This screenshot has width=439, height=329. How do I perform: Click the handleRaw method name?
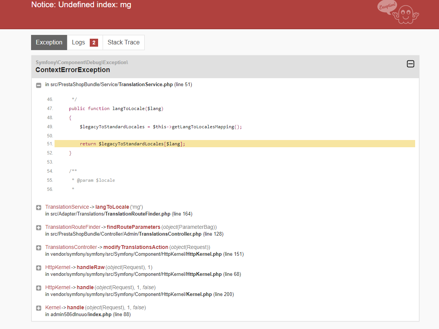[x=91, y=267]
